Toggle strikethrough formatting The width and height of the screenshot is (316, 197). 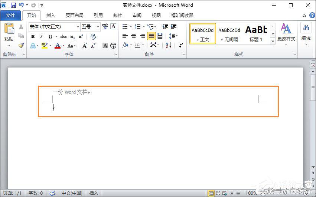[63, 37]
